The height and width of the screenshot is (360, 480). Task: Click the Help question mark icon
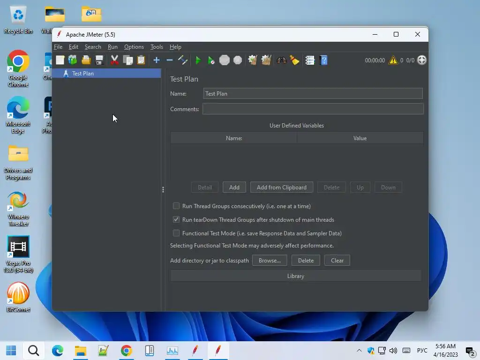click(x=323, y=60)
